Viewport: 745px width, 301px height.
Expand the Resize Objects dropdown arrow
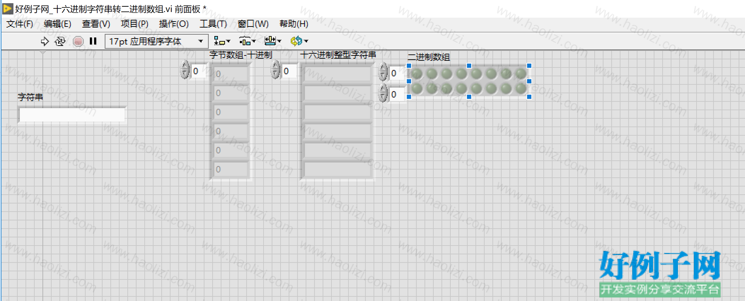(x=279, y=41)
